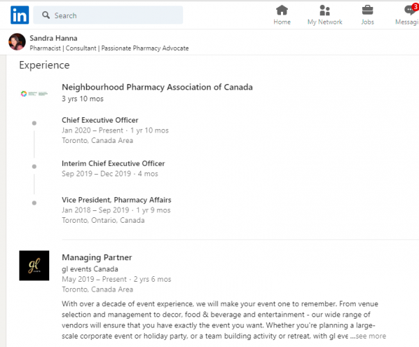Open the Jobs briefcase icon
Image resolution: width=419 pixels, height=347 pixels.
[x=368, y=10]
